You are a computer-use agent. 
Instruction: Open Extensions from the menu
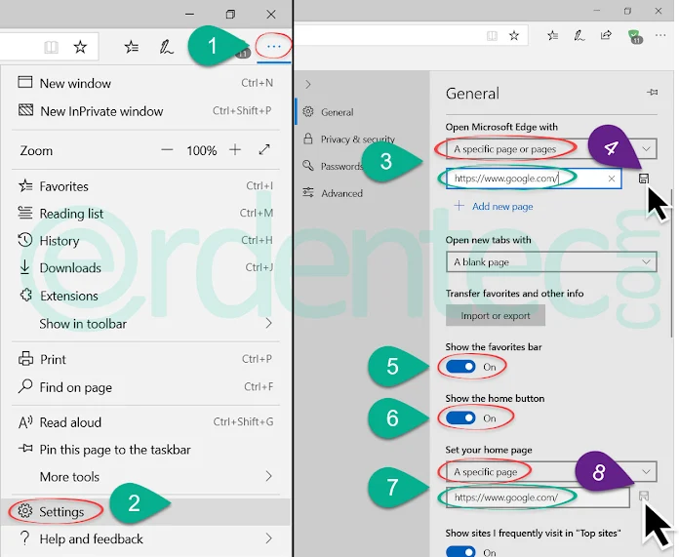(145, 296)
